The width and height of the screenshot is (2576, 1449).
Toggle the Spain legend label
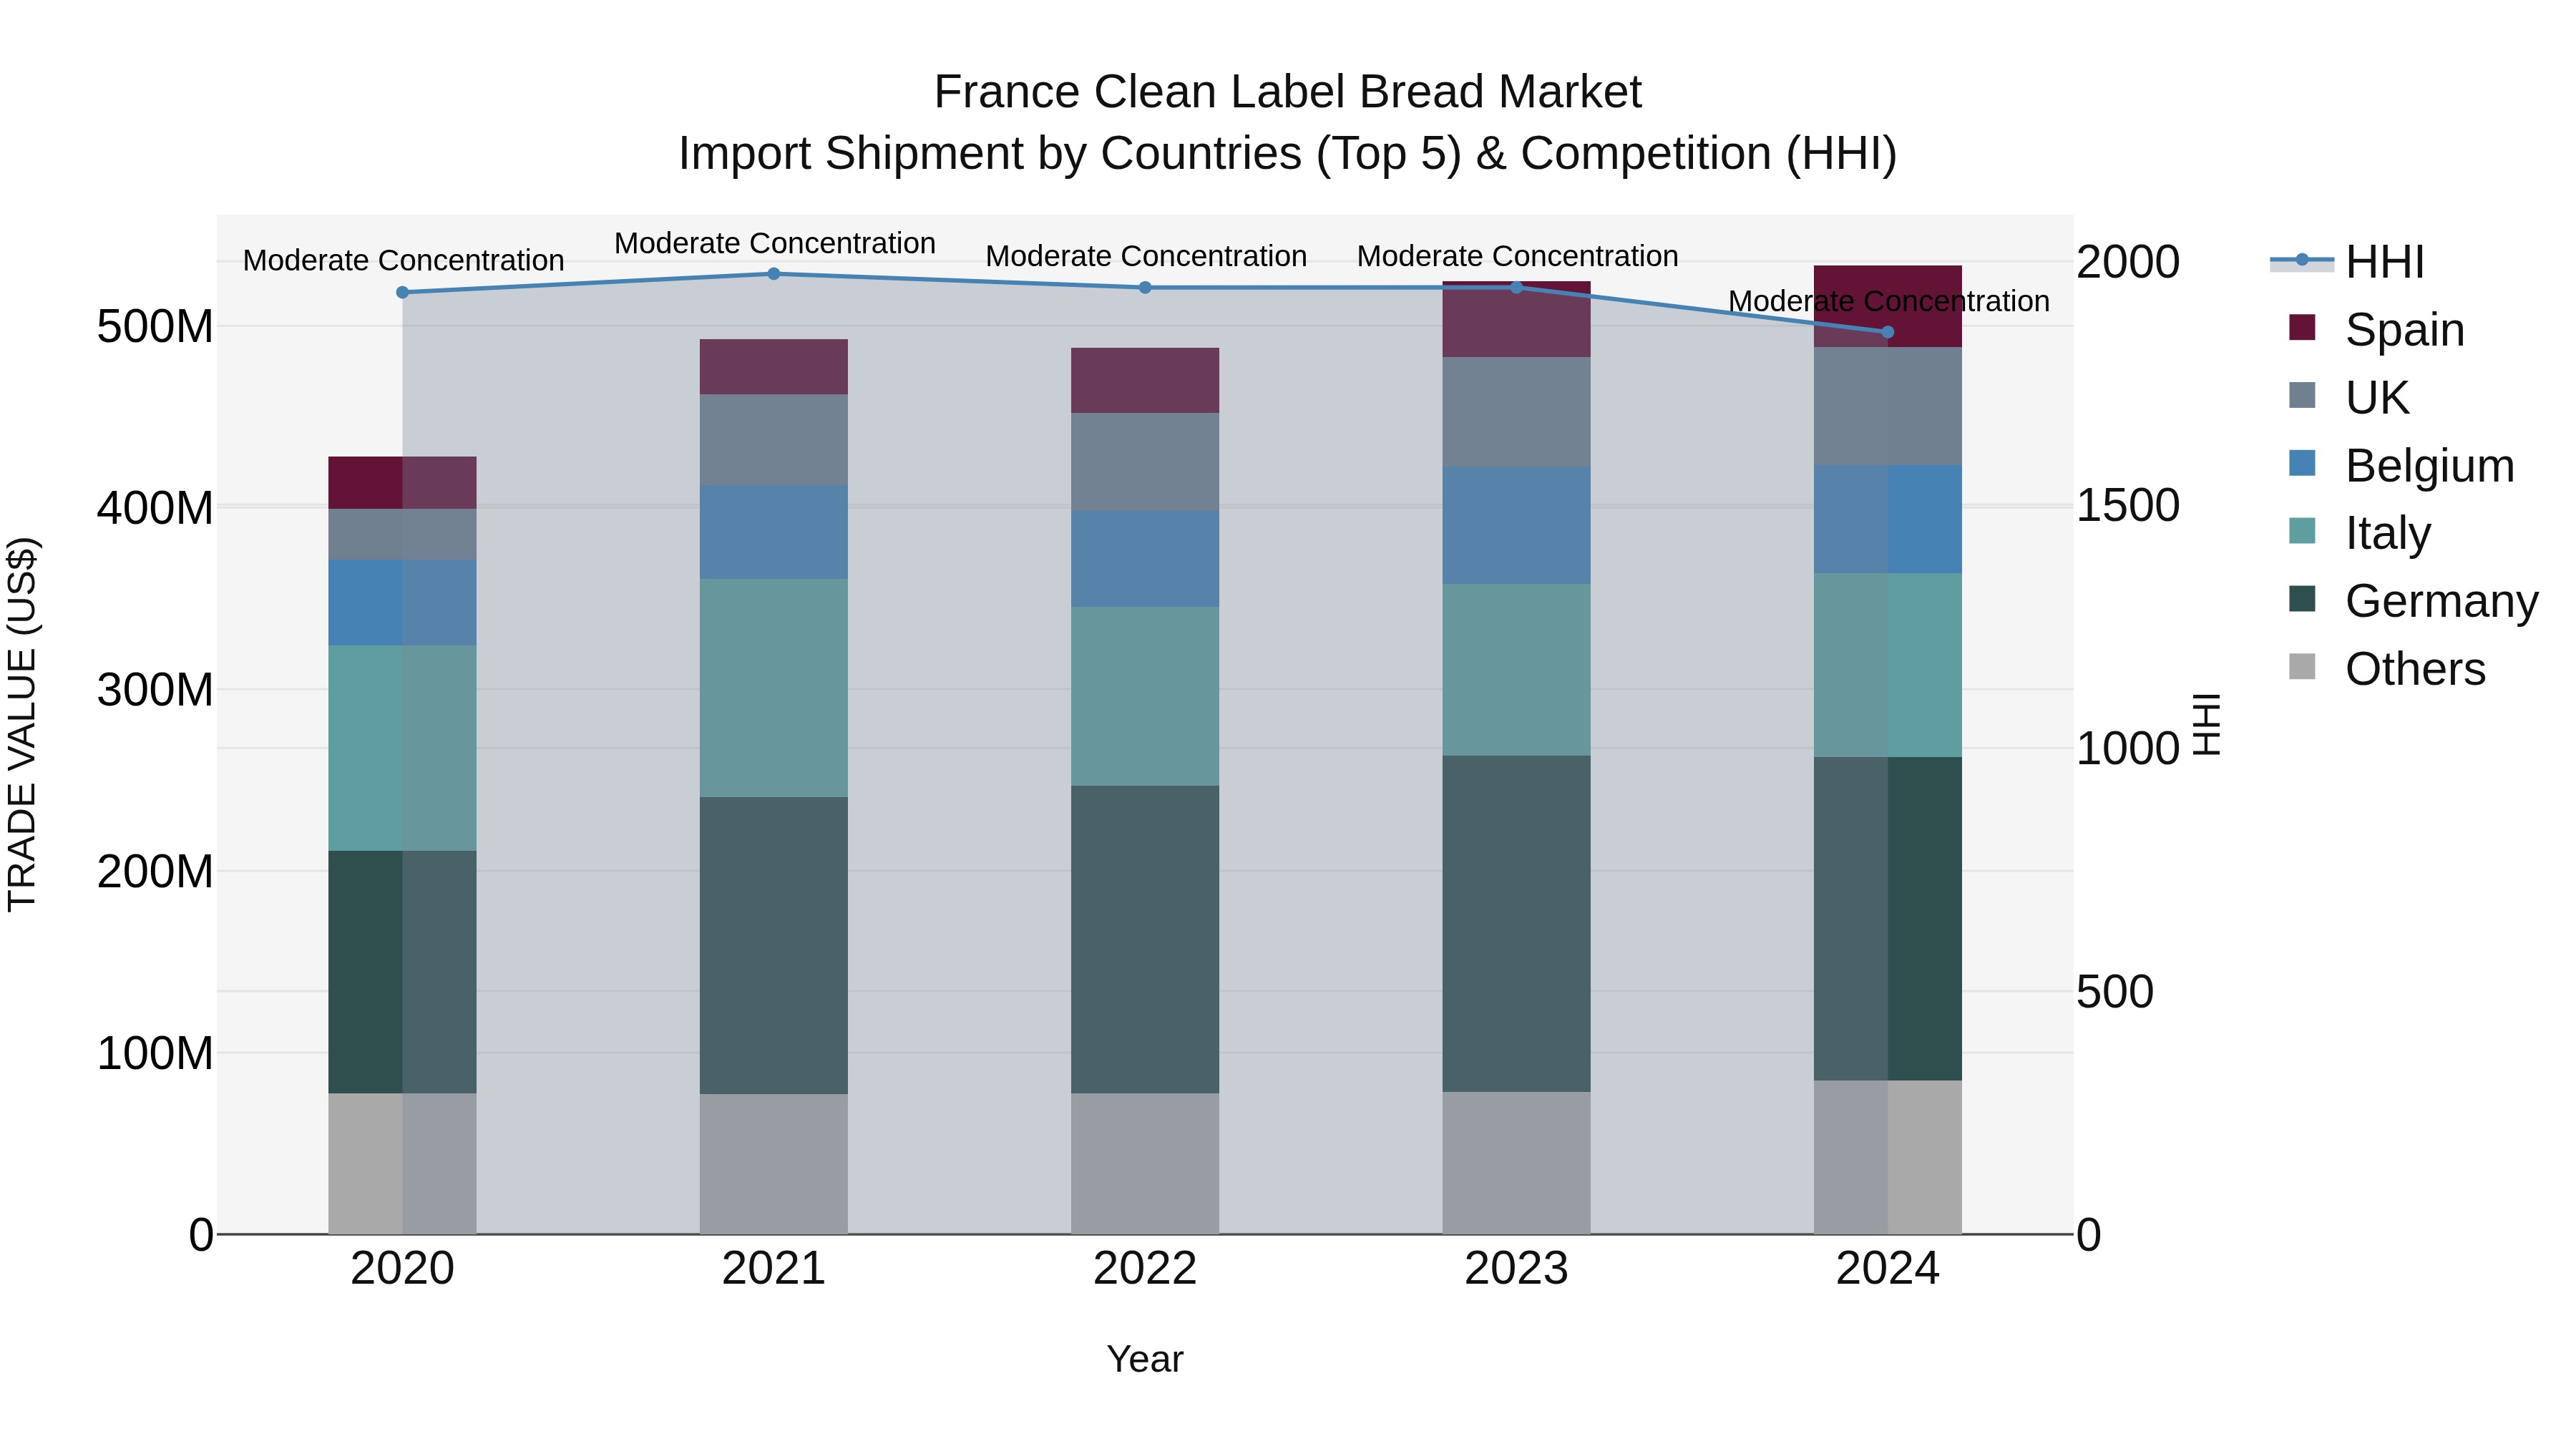click(x=2405, y=330)
